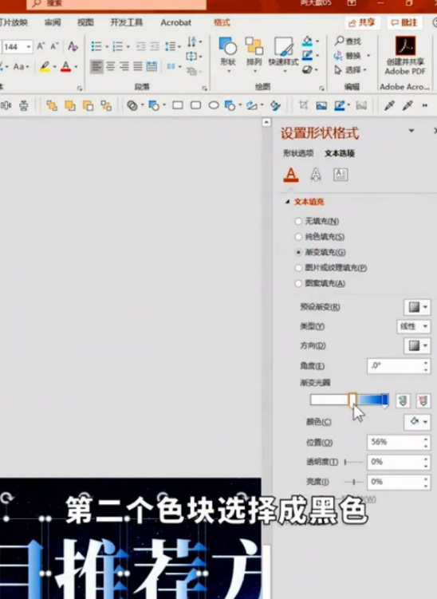437x599 pixels.
Task: Click the red font color A icon
Action: tap(65, 67)
